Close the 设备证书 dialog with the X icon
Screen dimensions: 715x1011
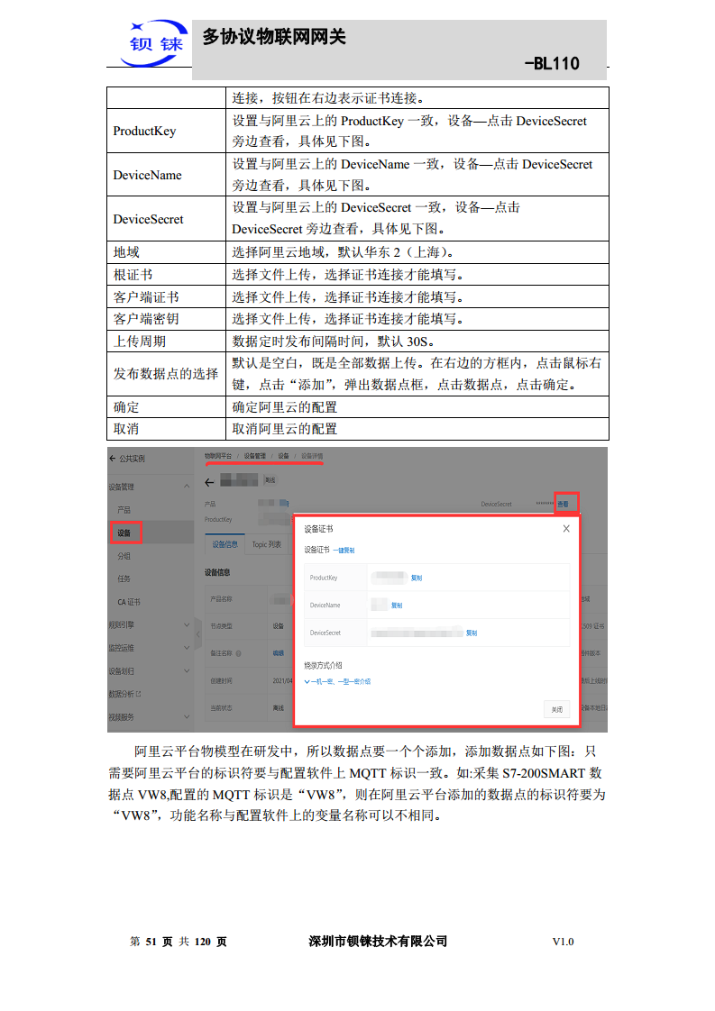pyautogui.click(x=566, y=529)
